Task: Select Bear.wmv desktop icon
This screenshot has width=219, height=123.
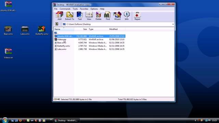Action: 8,30
